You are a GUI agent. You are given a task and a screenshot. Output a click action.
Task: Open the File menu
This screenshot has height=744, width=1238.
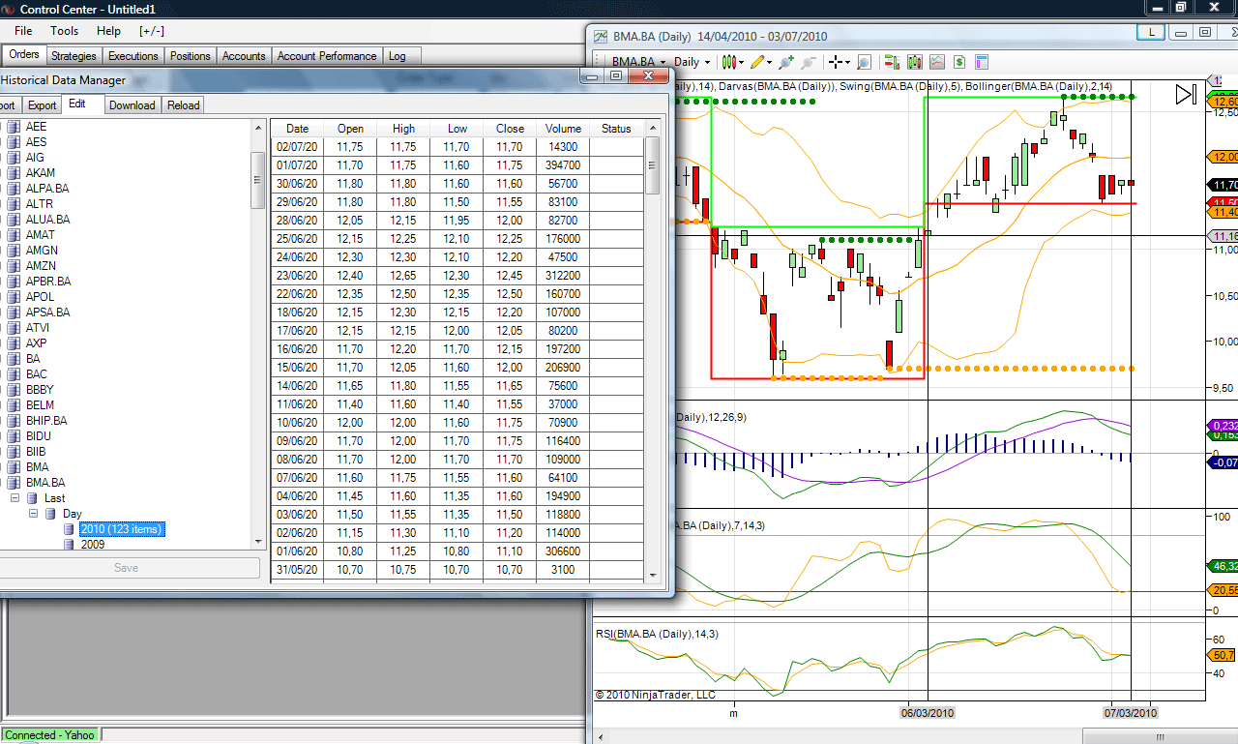tap(23, 31)
